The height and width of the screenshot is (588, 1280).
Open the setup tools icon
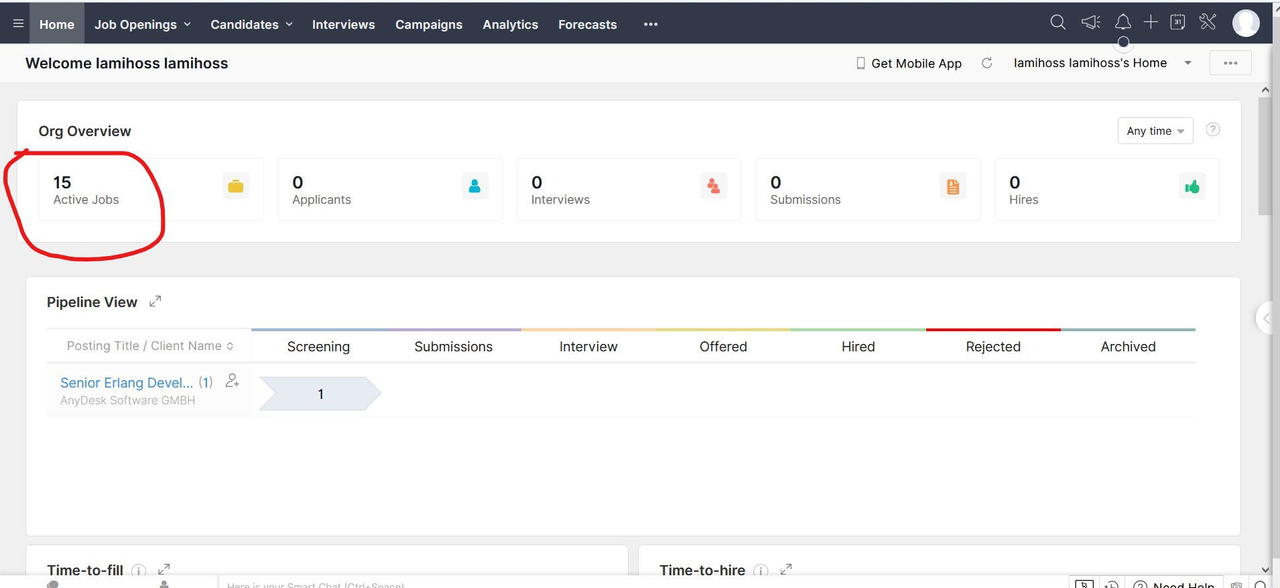tap(1208, 22)
